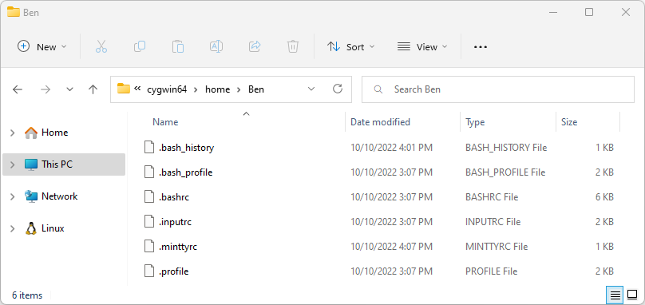Click the 4:07 PM modified date
Image resolution: width=645 pixels, height=305 pixels.
[x=391, y=247]
